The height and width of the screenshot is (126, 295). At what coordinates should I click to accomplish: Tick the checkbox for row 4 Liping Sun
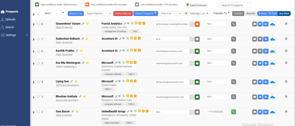coord(38,82)
